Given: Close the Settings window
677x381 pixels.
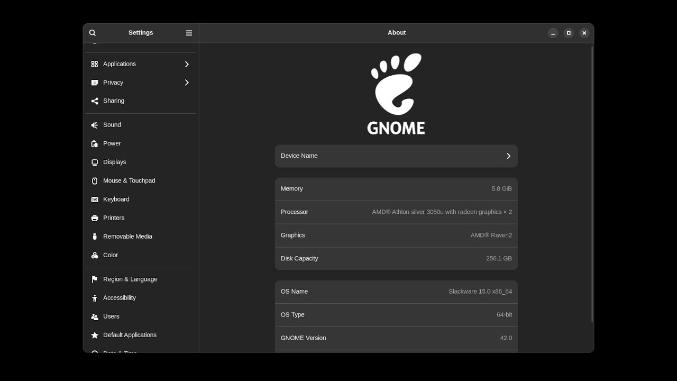Looking at the screenshot, I should pos(584,33).
